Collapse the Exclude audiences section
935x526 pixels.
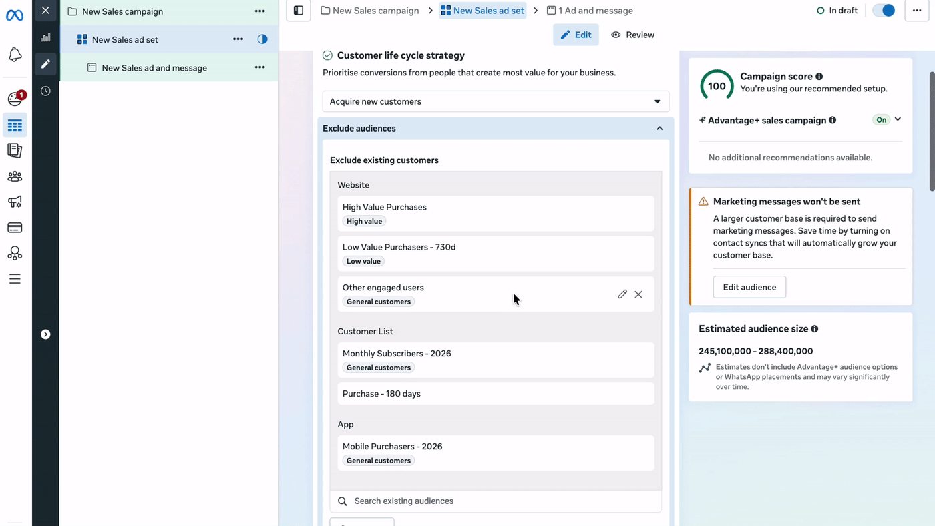click(x=659, y=128)
